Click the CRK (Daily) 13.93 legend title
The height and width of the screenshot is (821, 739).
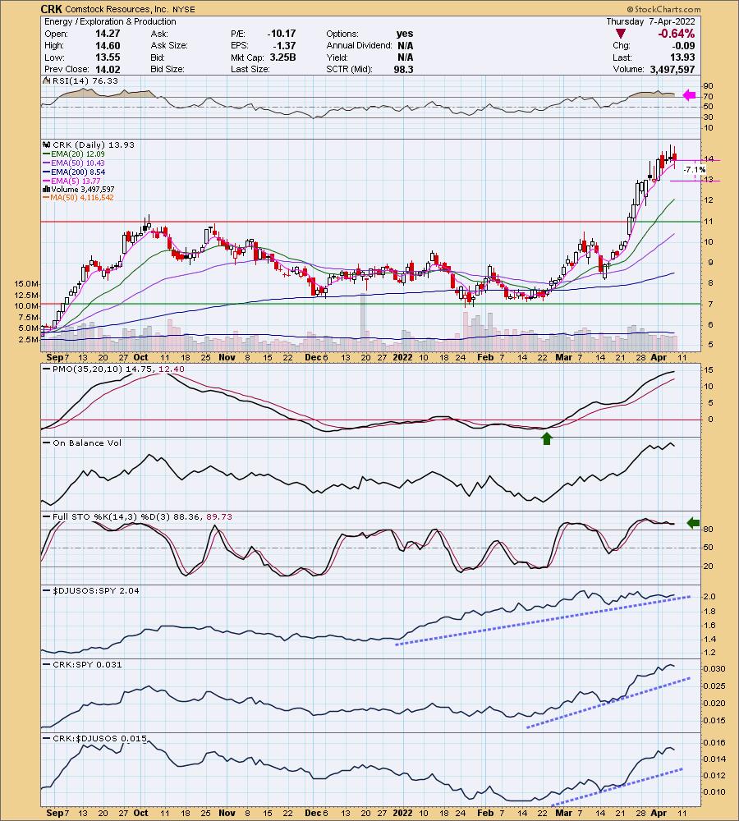click(x=93, y=145)
